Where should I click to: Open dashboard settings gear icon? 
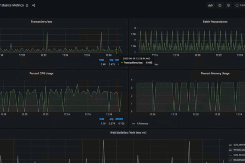[x=228, y=5]
